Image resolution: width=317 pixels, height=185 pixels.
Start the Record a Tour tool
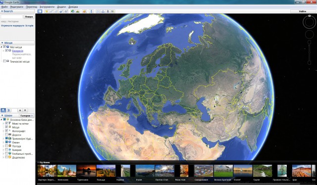[66, 11]
